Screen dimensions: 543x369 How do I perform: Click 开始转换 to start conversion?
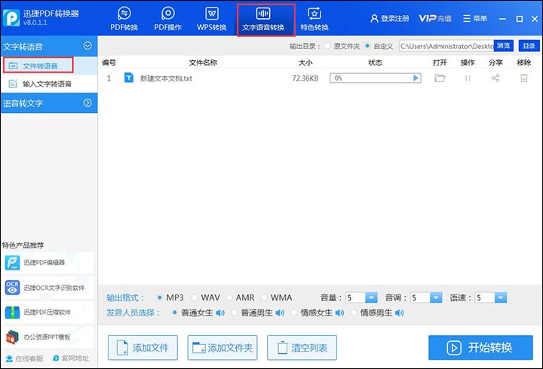tap(480, 348)
